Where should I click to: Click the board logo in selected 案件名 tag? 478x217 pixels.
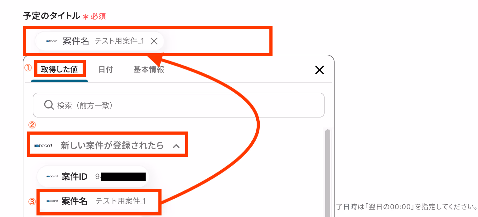(51, 41)
